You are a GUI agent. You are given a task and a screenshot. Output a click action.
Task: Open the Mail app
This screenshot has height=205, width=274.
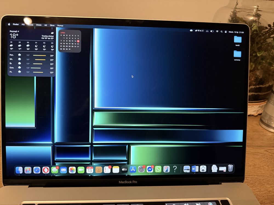click(x=64, y=170)
